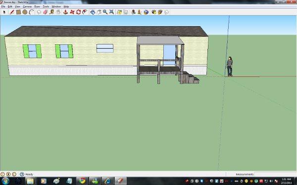This screenshot has height=185, width=297.
Task: Open the Photo Textures tool
Action: pyautogui.click(x=140, y=12)
